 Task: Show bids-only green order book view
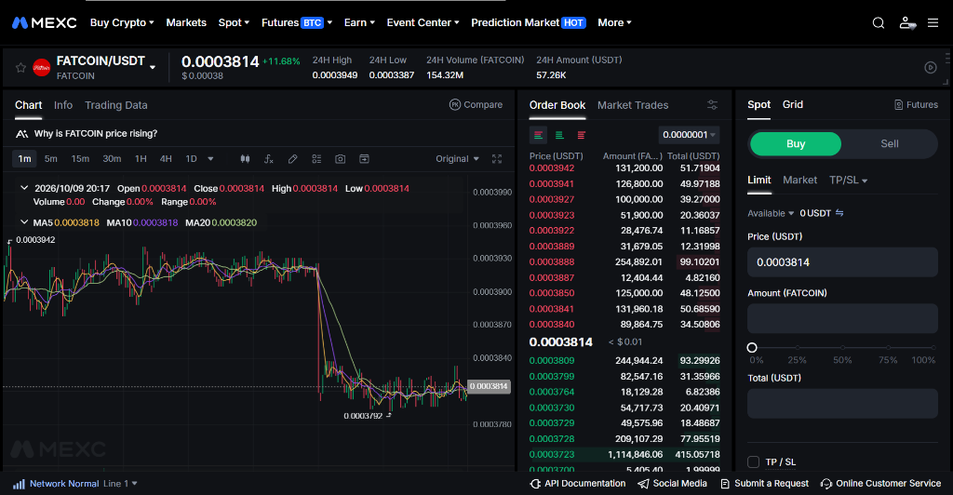click(x=559, y=135)
